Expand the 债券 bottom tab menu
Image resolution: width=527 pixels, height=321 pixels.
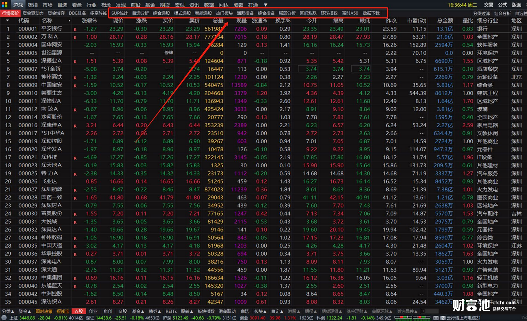point(154,311)
